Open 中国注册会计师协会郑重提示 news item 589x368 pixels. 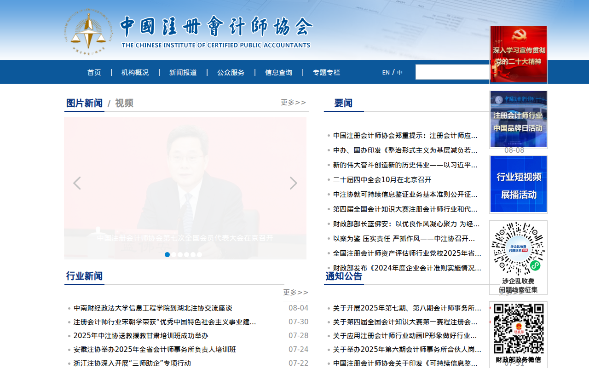tap(405, 136)
